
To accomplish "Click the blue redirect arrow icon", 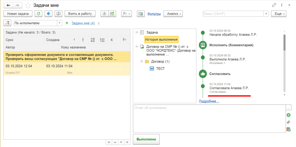I will [x=48, y=14].
